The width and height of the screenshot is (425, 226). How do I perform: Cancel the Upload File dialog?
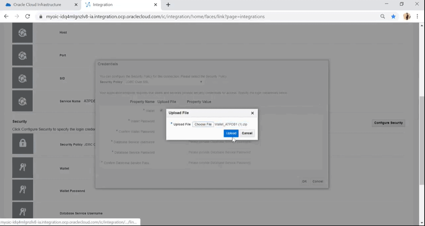[247, 133]
